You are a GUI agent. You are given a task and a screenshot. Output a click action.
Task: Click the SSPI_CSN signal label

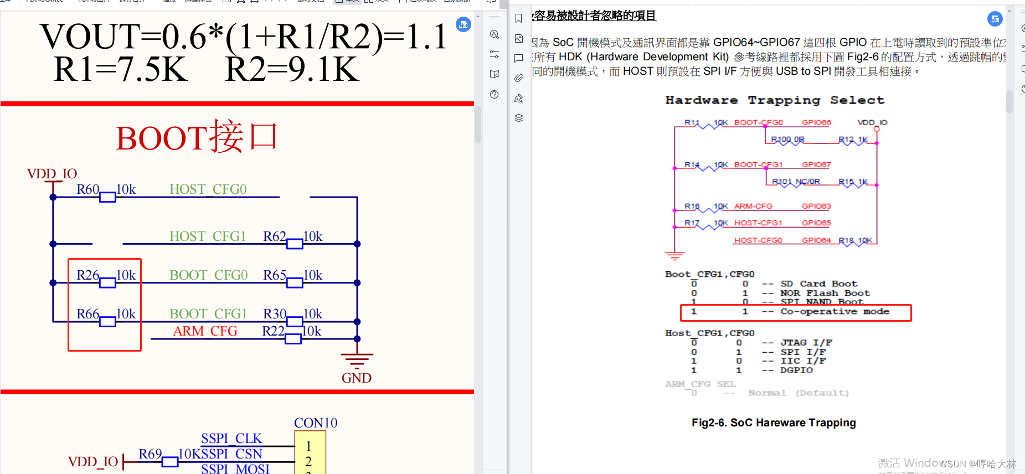click(231, 454)
